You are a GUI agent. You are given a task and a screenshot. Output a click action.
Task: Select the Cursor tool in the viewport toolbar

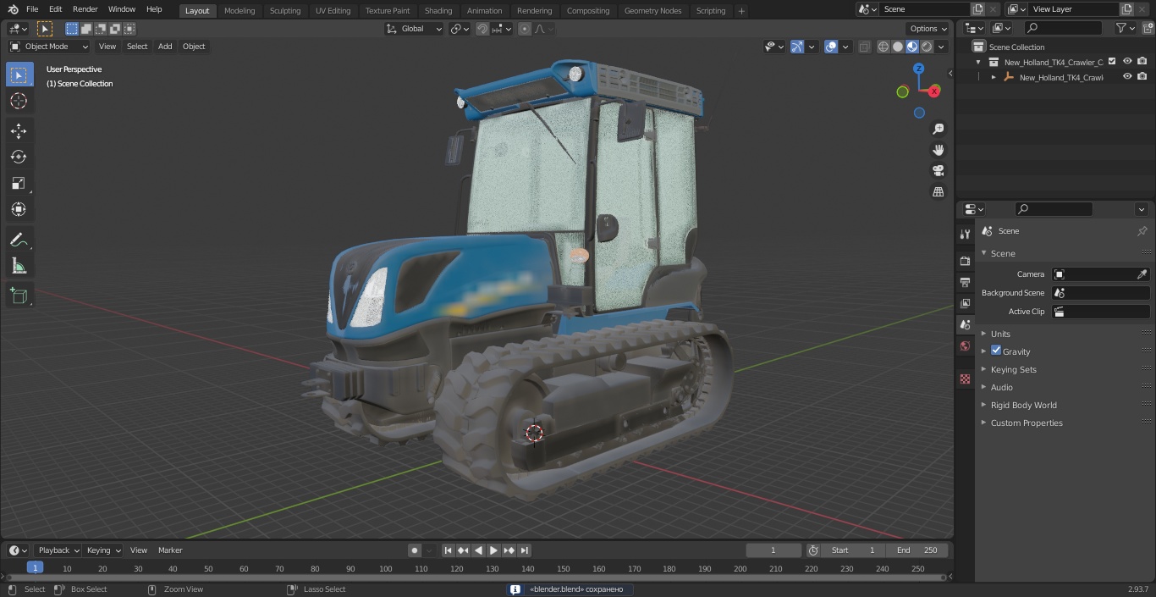(x=19, y=102)
